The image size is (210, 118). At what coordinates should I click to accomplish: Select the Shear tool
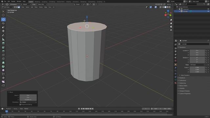click(x=3, y=82)
